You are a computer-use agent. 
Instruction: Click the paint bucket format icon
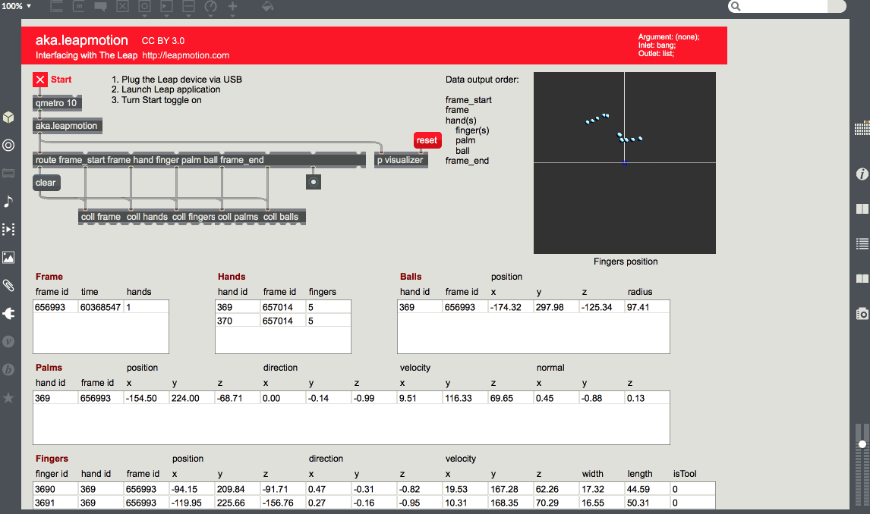[267, 6]
